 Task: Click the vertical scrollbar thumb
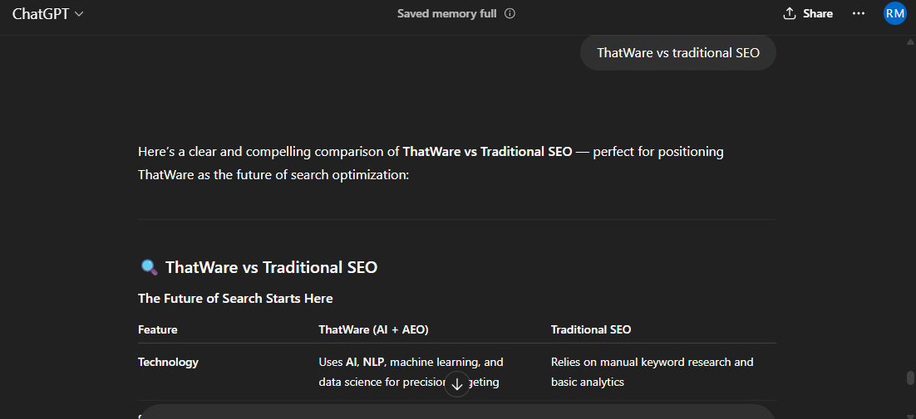point(910,378)
